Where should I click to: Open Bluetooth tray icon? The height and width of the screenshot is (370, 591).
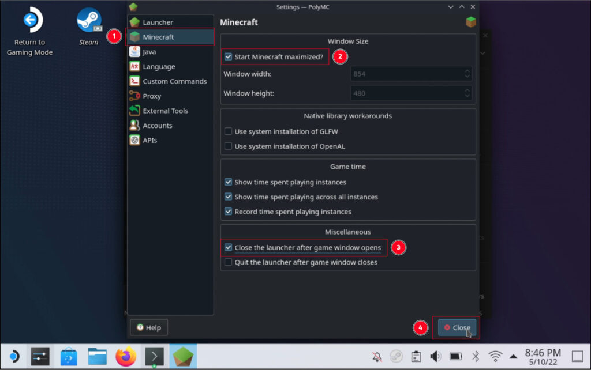[476, 356]
